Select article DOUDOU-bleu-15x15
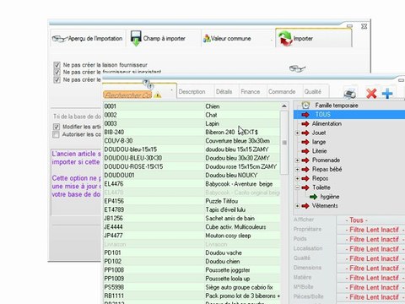 point(192,149)
